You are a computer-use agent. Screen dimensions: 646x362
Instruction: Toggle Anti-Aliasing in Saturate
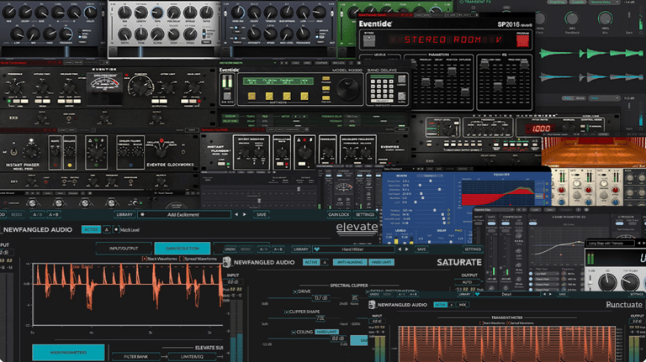pos(350,262)
